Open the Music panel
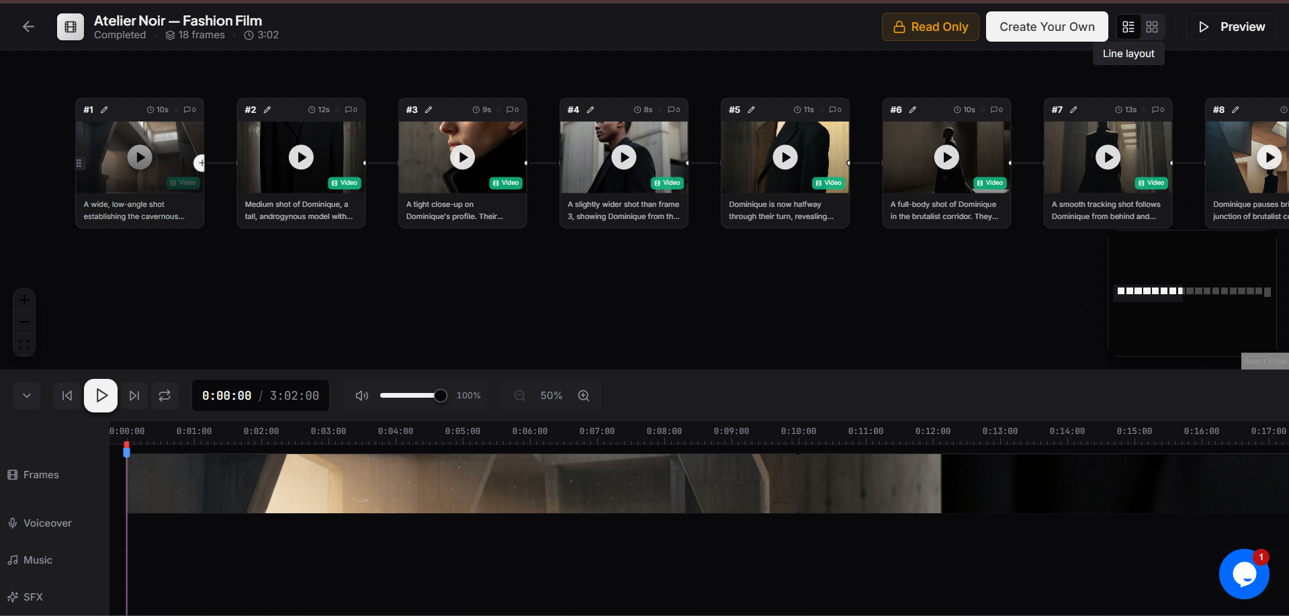 (37, 560)
